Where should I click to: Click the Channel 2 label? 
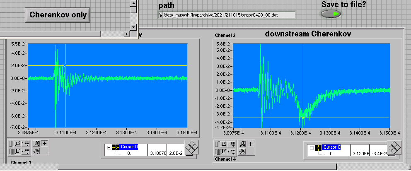(x=225, y=35)
